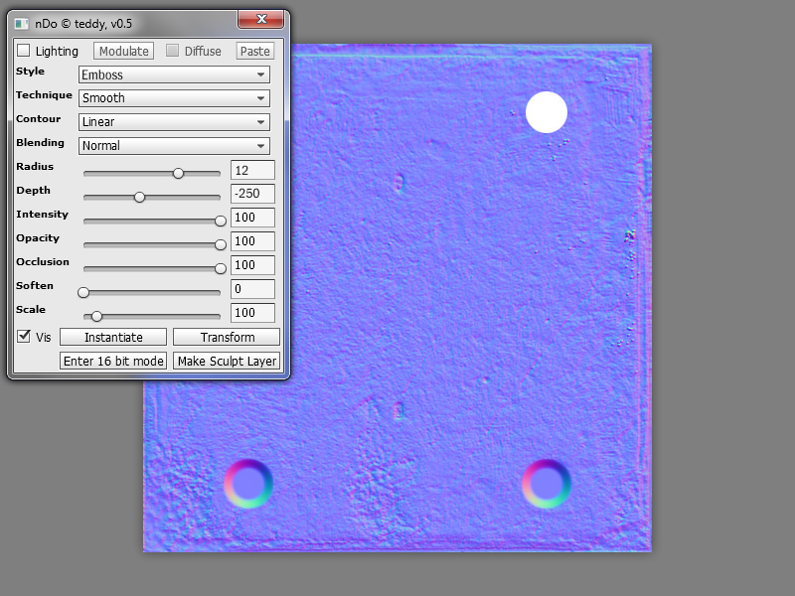The image size is (795, 596).
Task: Click the Transform button
Action: click(227, 337)
